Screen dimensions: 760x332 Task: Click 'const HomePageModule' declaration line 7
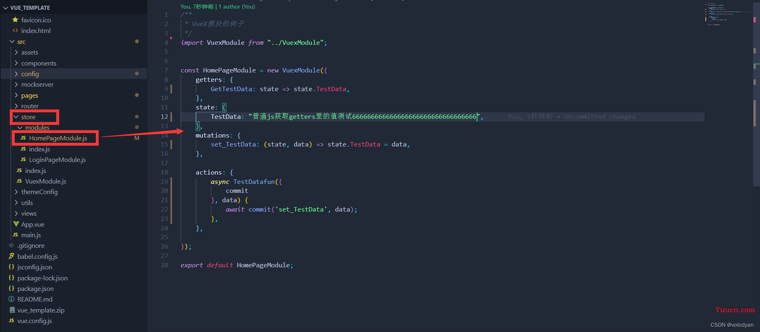tap(218, 70)
